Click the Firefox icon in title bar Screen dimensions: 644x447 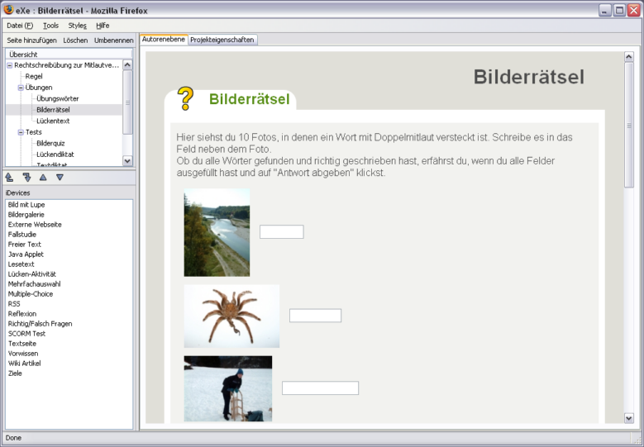coord(8,9)
